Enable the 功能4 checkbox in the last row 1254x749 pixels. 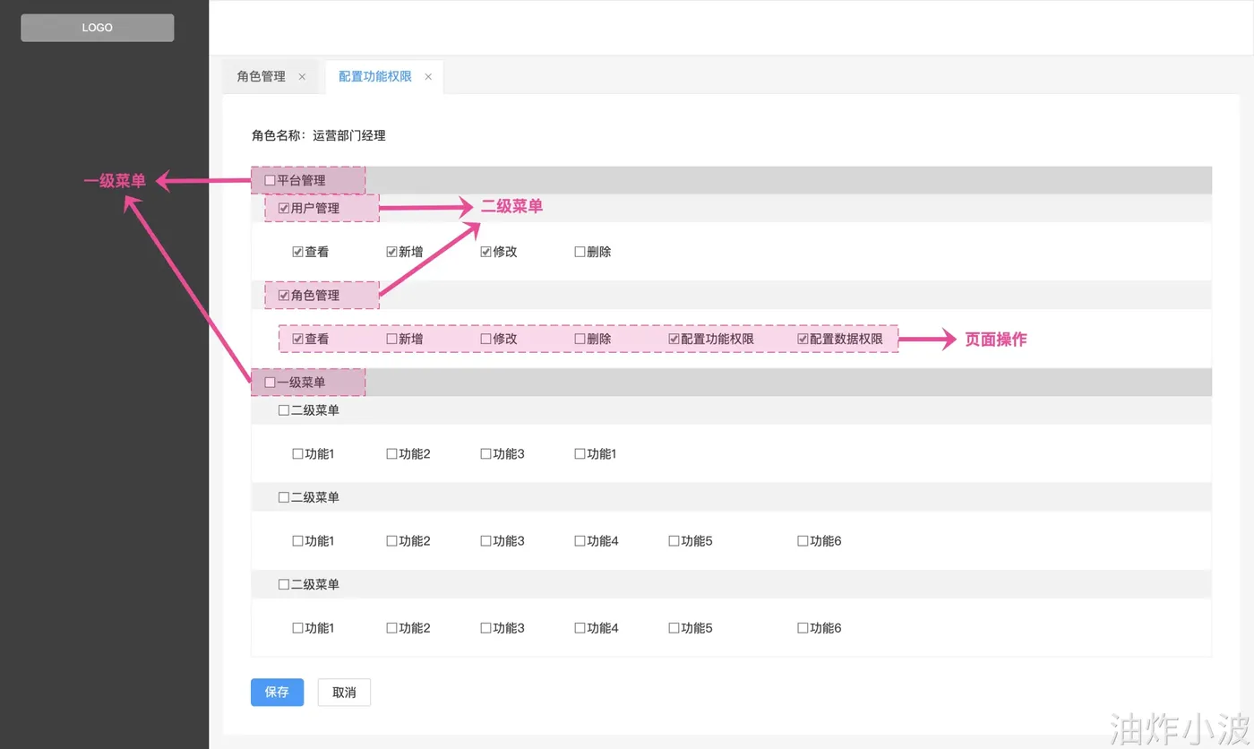point(580,629)
